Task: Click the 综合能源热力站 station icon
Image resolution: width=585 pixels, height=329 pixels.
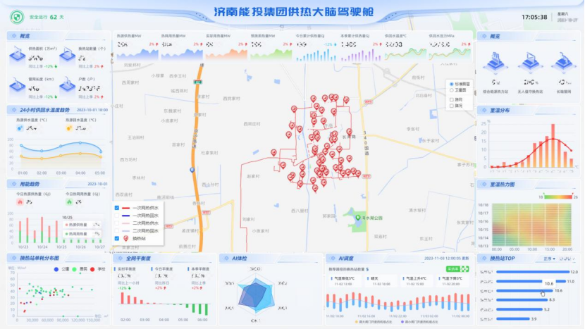Action: [x=496, y=62]
